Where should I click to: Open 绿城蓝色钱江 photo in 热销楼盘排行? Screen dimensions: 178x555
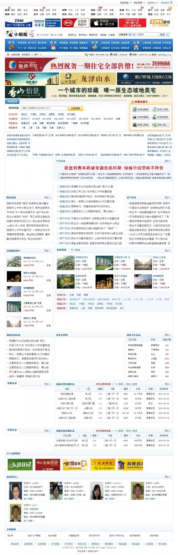point(14,261)
